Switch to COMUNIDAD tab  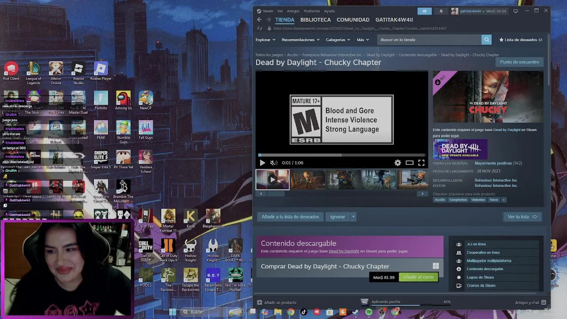[353, 19]
